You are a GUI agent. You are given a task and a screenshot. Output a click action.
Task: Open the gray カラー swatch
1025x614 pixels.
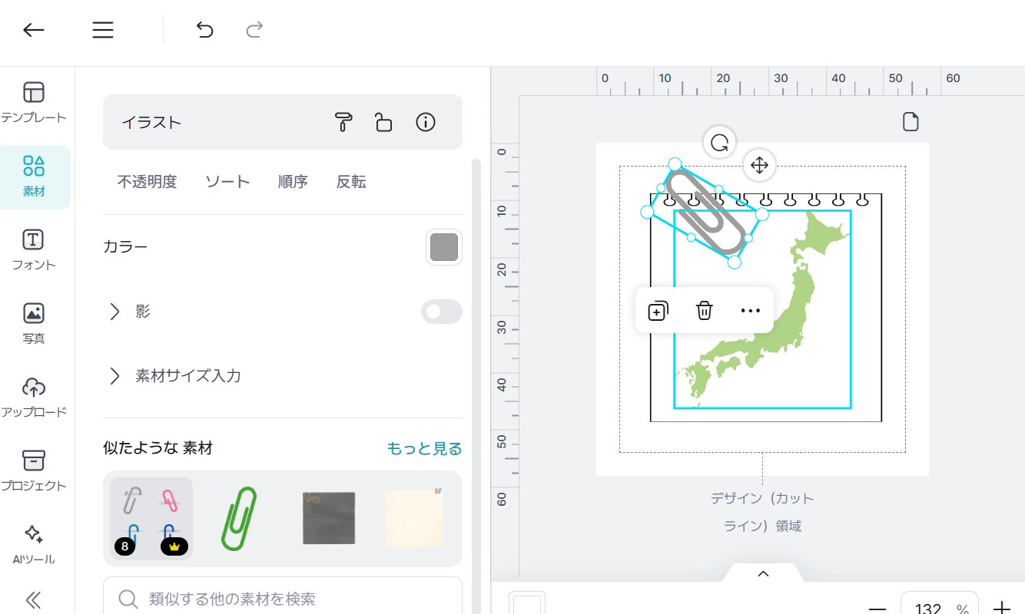point(444,247)
